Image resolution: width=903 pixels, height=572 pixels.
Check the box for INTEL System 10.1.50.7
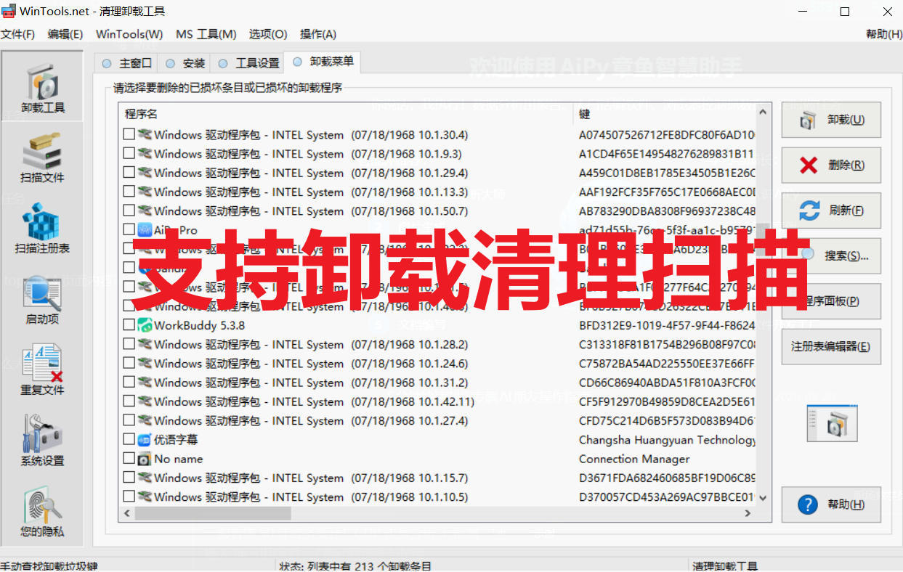pos(129,211)
